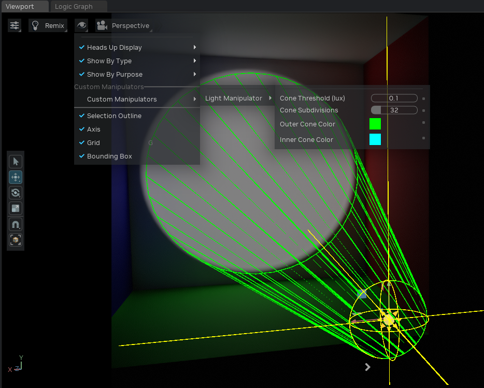Reset Cone Subdivisions via its dot indicator
Viewport: 484px width, 388px height.
click(423, 110)
